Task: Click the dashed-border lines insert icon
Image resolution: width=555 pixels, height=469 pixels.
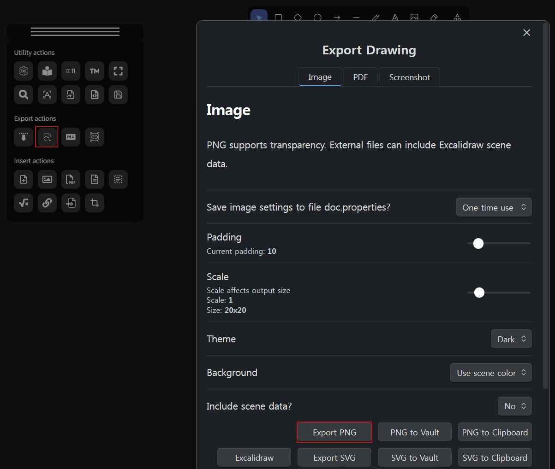Action: pyautogui.click(x=118, y=179)
